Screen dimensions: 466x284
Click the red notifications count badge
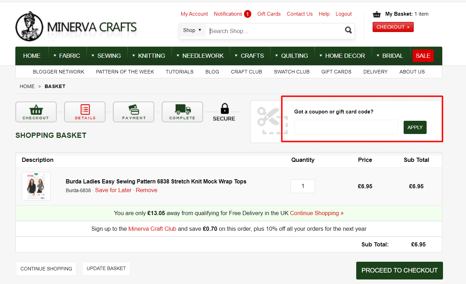tap(247, 14)
